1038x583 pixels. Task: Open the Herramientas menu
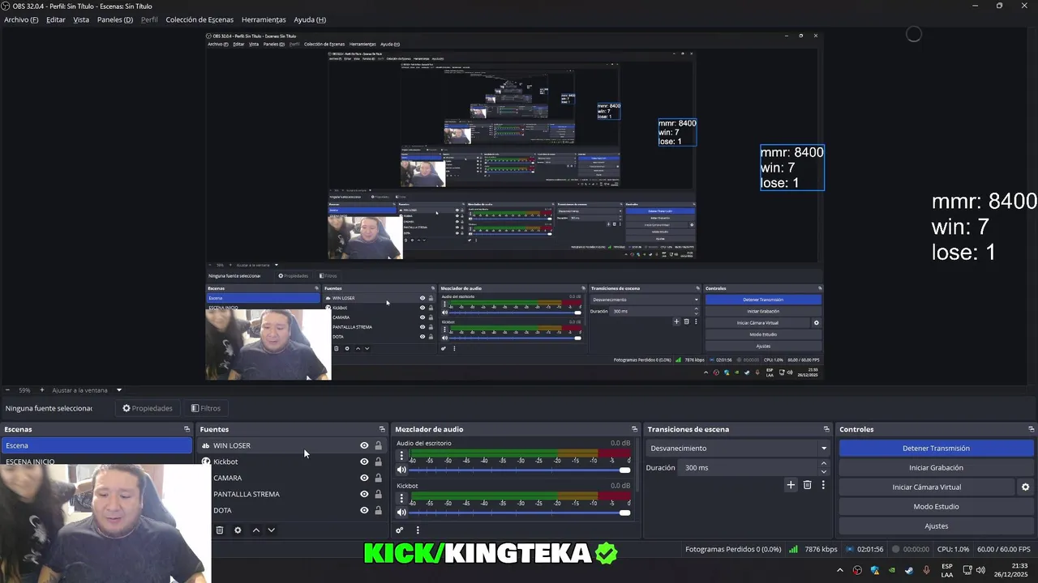pyautogui.click(x=264, y=19)
